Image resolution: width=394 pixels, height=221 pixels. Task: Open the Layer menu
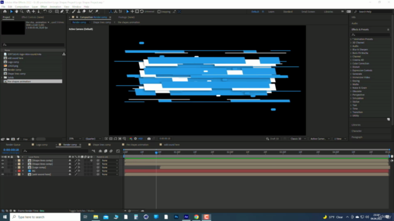coord(34,7)
